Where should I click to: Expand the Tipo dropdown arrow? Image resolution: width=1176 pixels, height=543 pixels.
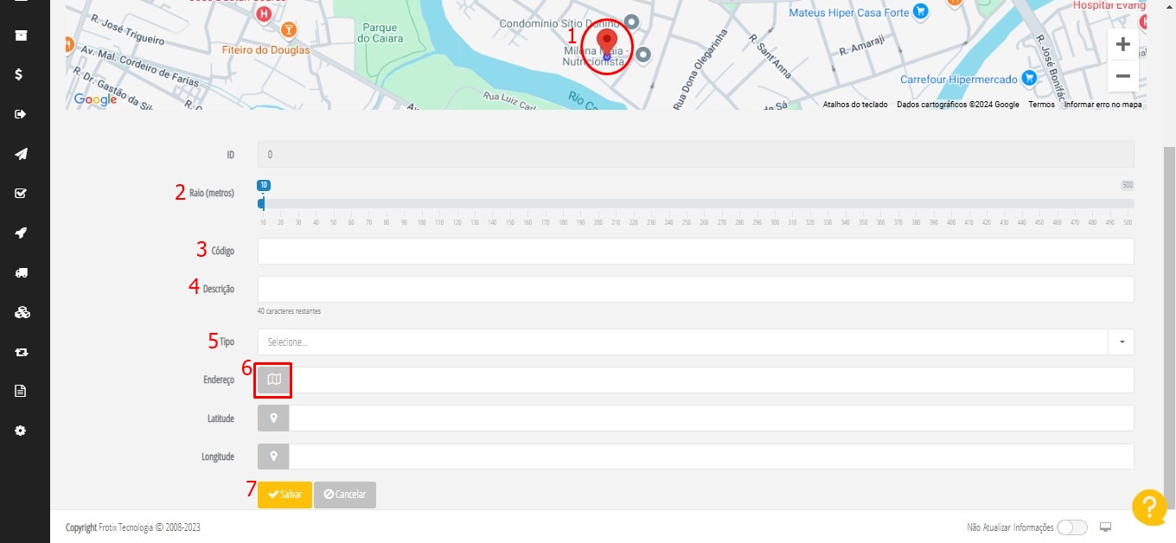coord(1121,342)
